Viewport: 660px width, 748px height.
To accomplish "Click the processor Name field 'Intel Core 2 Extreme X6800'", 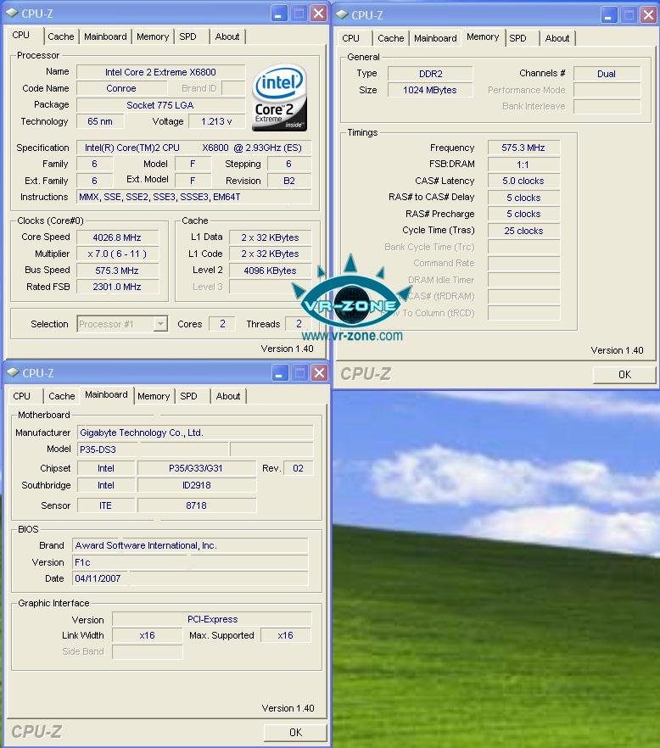I will pos(160,72).
